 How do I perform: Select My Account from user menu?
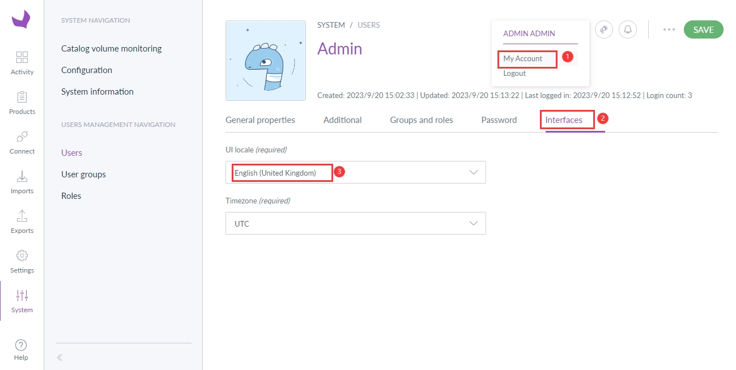point(523,59)
